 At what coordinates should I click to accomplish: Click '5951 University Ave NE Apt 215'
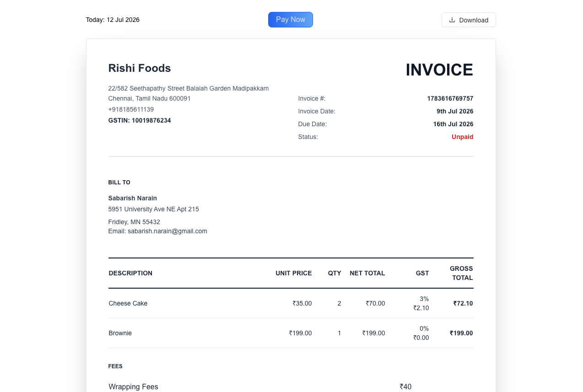pos(154,209)
